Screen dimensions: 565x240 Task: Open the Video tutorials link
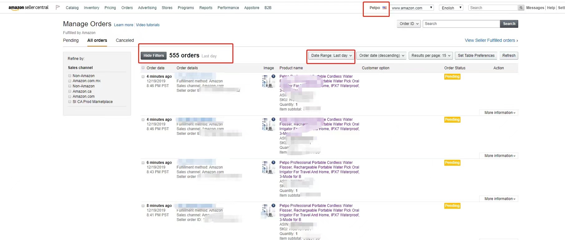(x=148, y=25)
